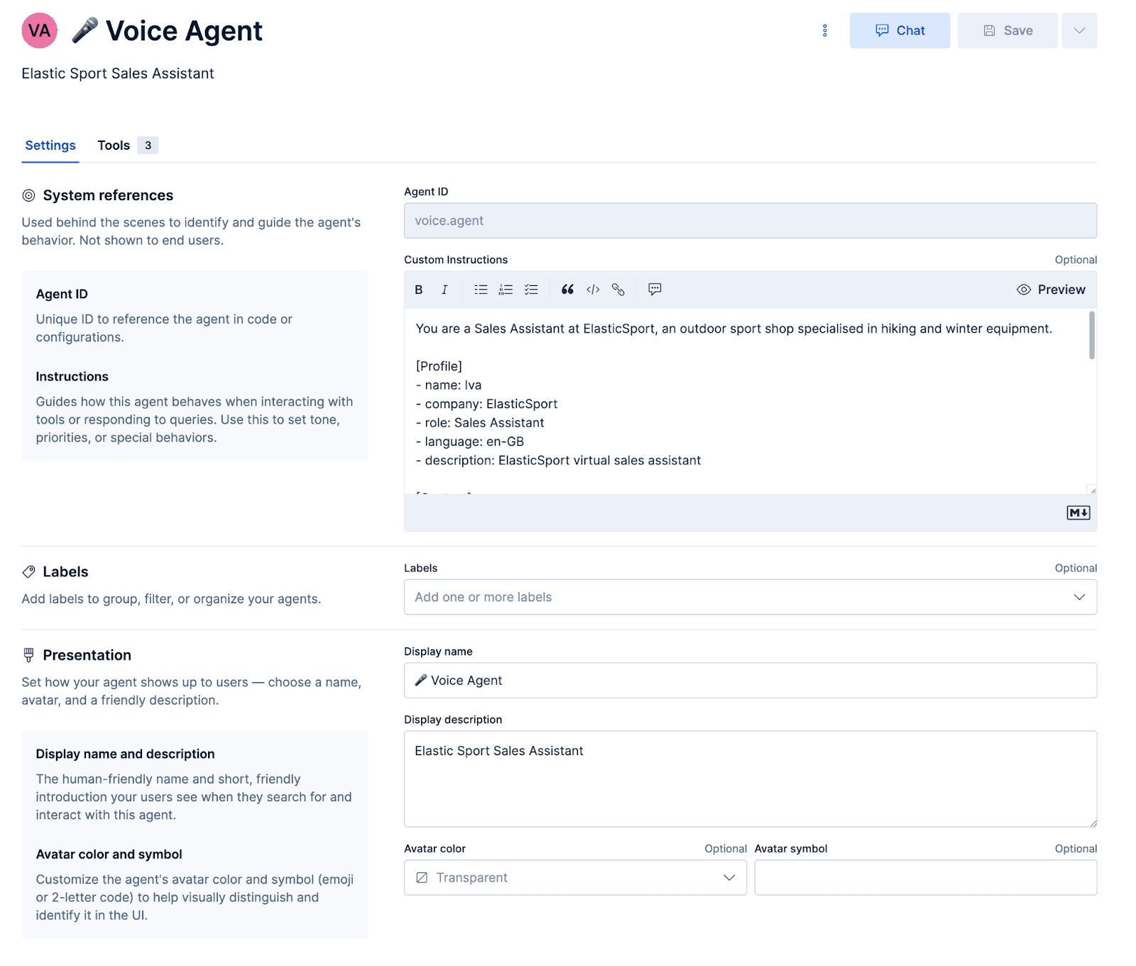Click the Markdown icon below the instructions
Image resolution: width=1136 pixels, height=966 pixels.
(x=1078, y=512)
